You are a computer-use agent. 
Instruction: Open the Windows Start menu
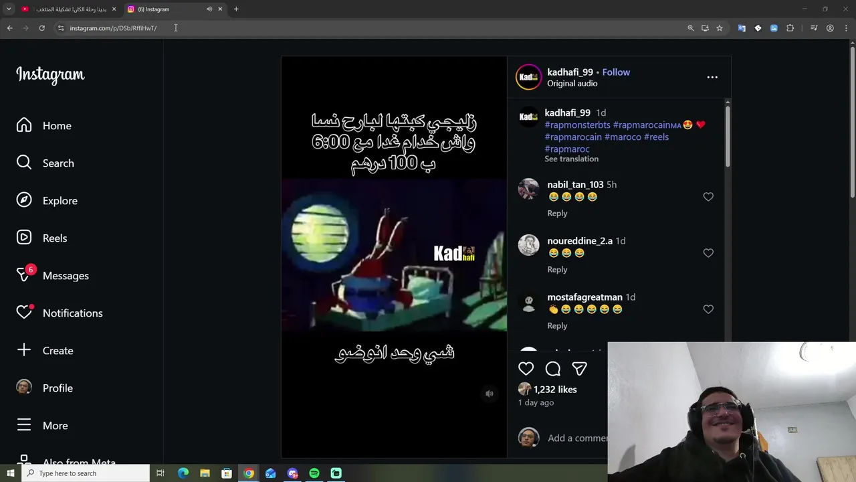click(x=10, y=473)
